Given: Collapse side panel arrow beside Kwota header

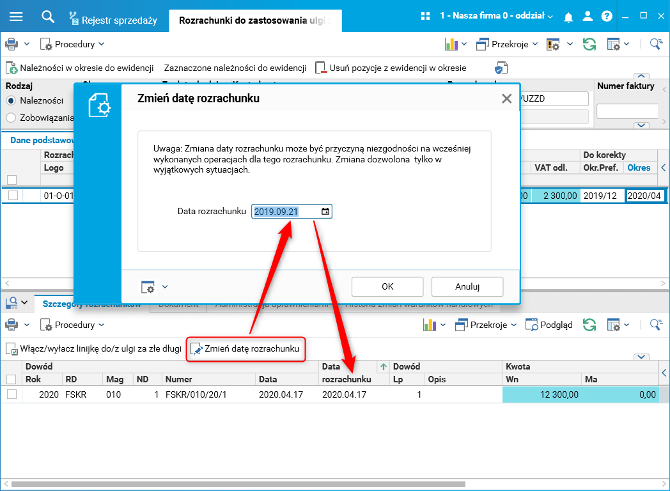Looking at the screenshot, I should 664,373.
